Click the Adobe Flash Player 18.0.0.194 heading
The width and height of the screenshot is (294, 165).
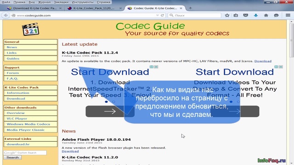(96, 139)
